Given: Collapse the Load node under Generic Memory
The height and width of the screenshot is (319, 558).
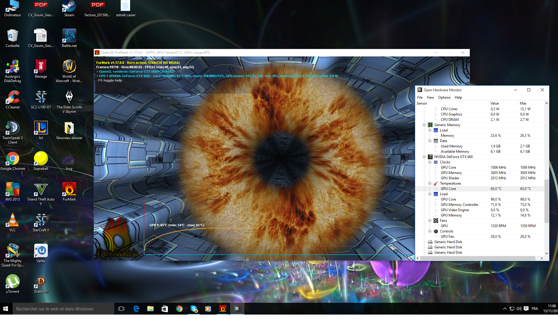Looking at the screenshot, I should 430,130.
